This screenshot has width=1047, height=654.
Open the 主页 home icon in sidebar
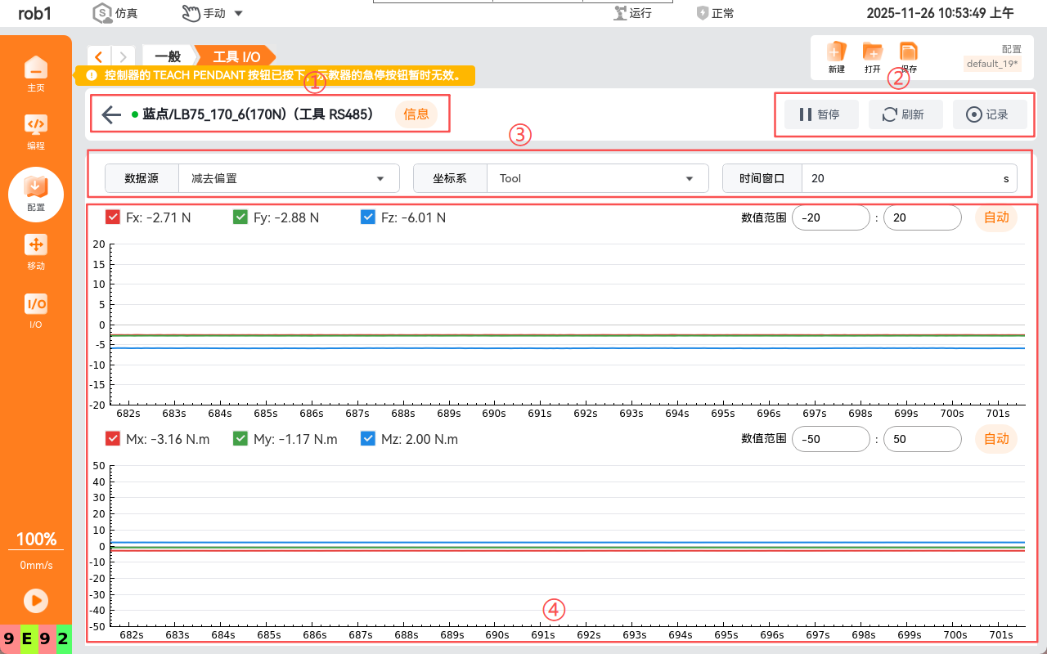tap(36, 69)
